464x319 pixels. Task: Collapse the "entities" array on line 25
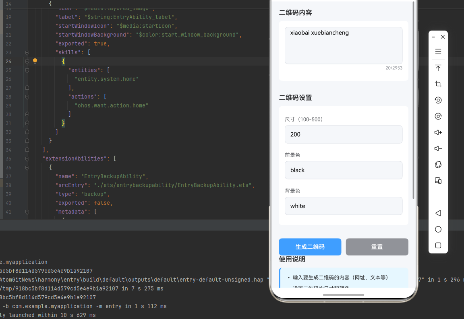tap(27, 70)
